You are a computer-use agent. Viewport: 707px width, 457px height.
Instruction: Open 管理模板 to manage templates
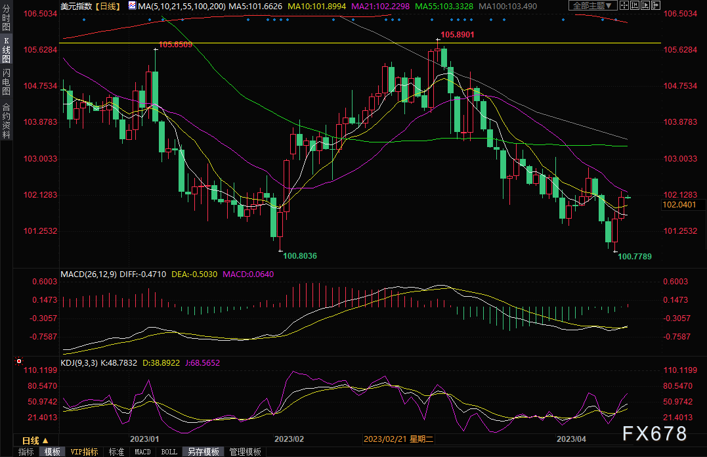245,452
